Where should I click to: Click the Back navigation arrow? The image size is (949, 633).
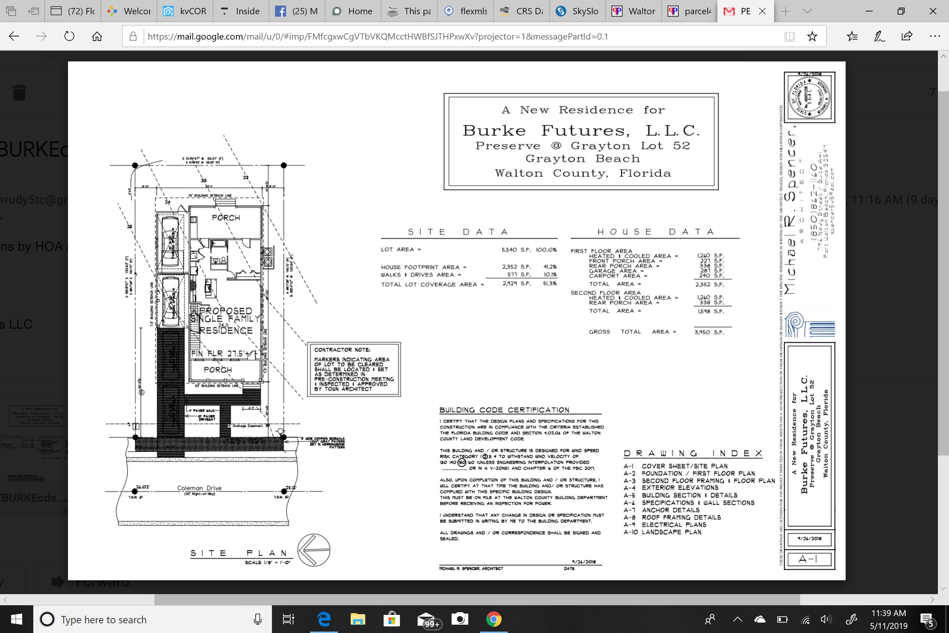tap(14, 36)
